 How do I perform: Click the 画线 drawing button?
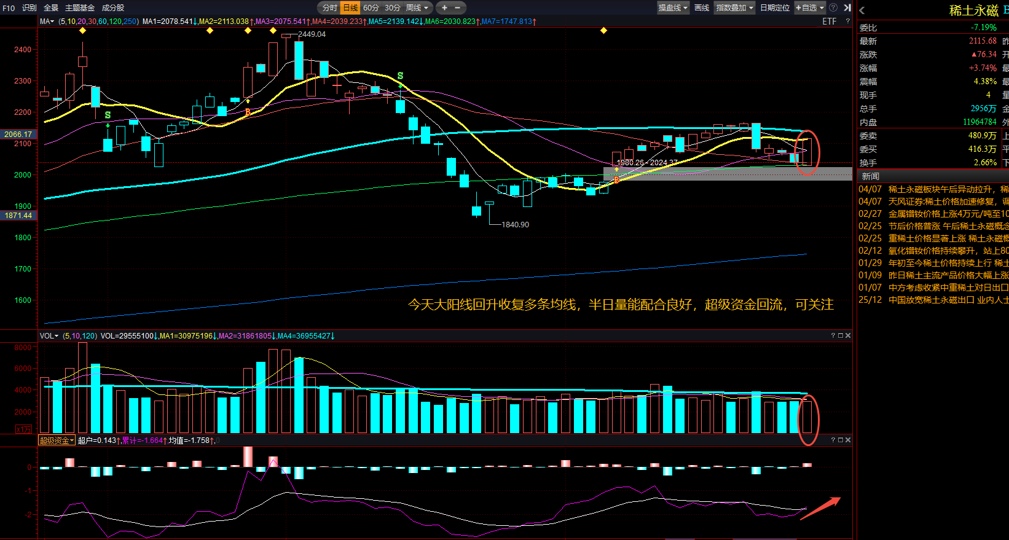(702, 8)
